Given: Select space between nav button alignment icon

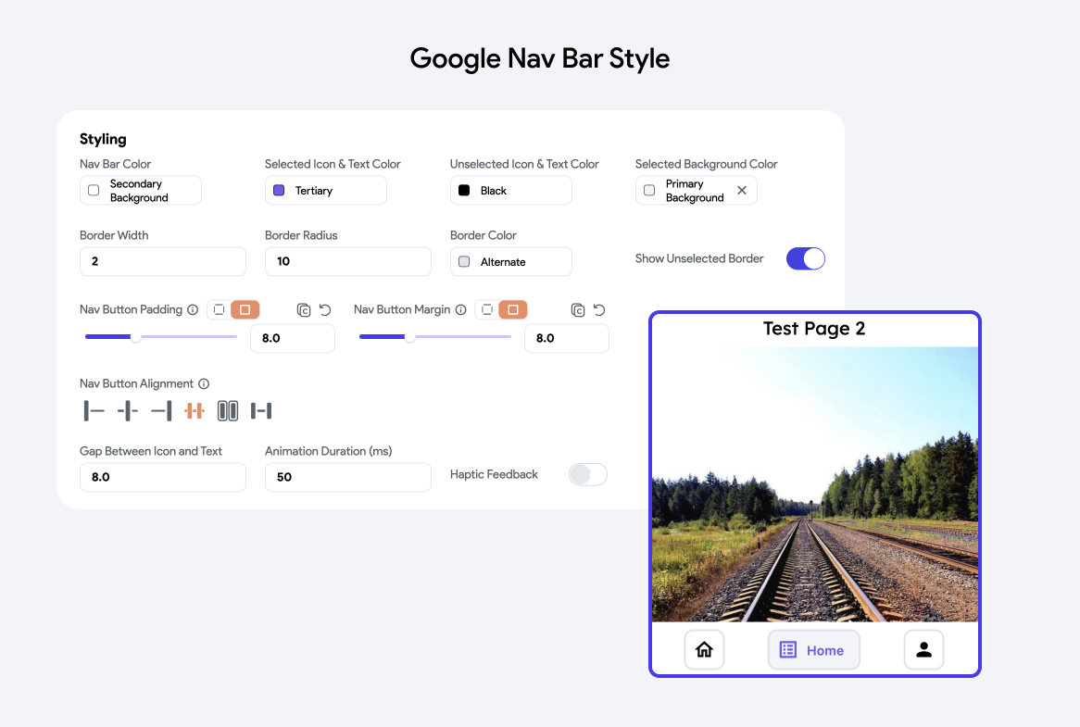Looking at the screenshot, I should (261, 411).
